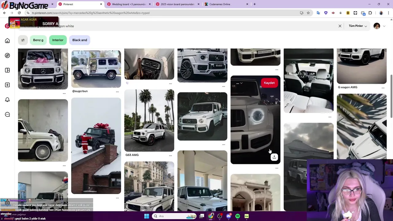Open options for the @sugcrbun pin
Screen dimensions: 393x221
117,91
